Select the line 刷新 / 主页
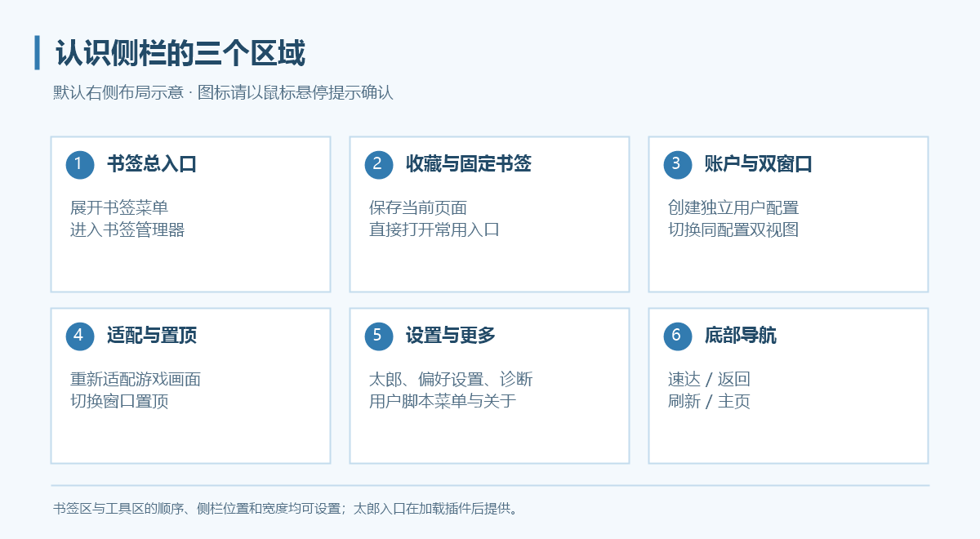This screenshot has width=980, height=539. click(709, 401)
